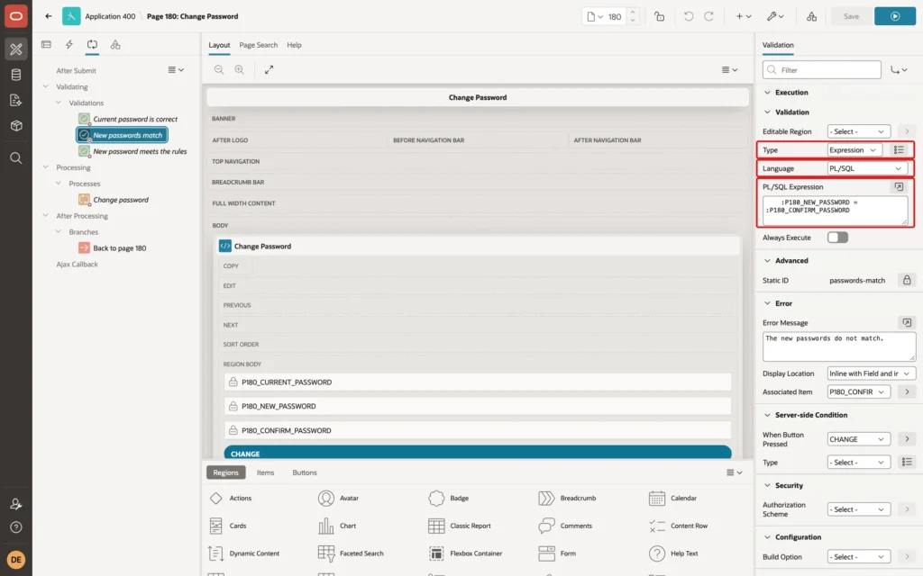This screenshot has width=923, height=576.
Task: Switch to Rendering tab icon in tree pane
Action: pos(46,45)
